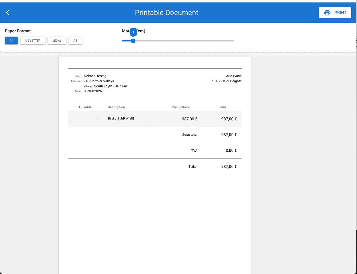Screen dimensions: 357x274
Task: Click the printer icon in the header
Action: coord(327,13)
